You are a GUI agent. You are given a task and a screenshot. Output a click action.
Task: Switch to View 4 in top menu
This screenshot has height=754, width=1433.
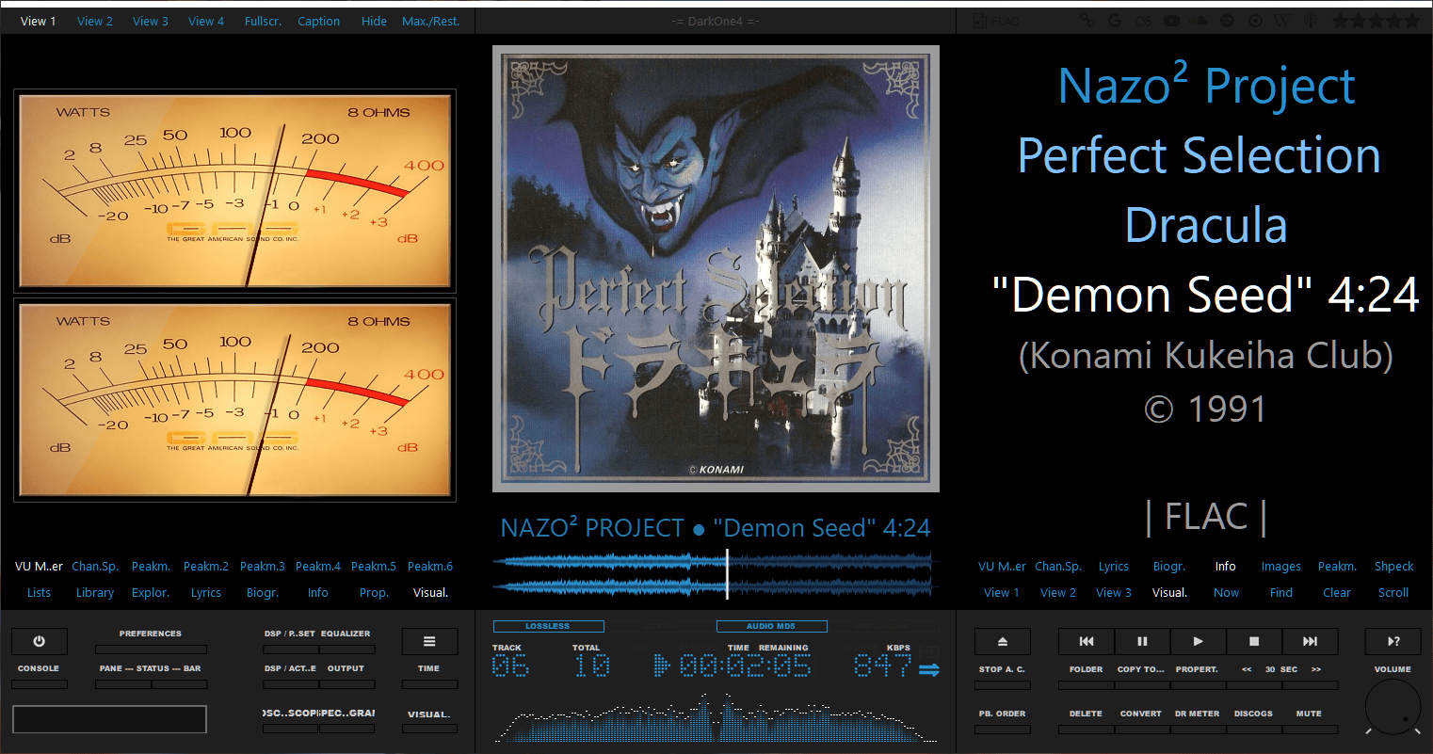(x=206, y=21)
